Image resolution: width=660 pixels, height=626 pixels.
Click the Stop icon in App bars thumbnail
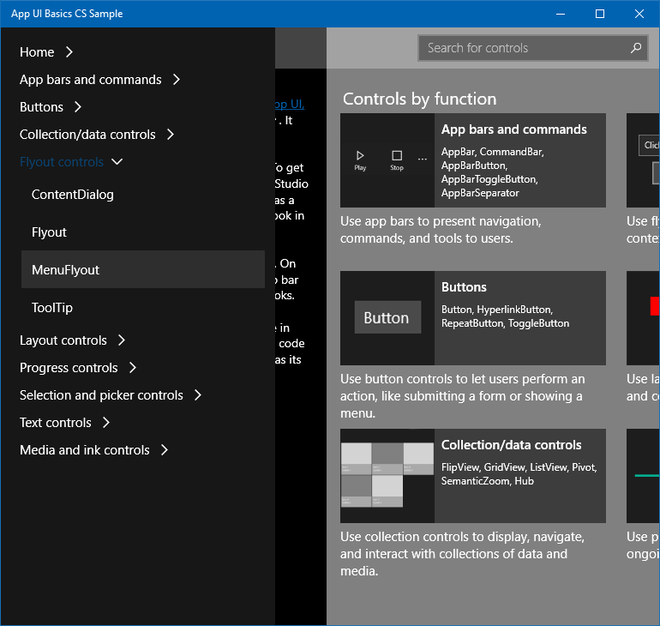(x=397, y=156)
